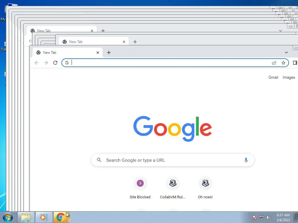The image size is (298, 223).
Task: Launch Windows Media Player from the taskbar
Action: [x=44, y=217]
